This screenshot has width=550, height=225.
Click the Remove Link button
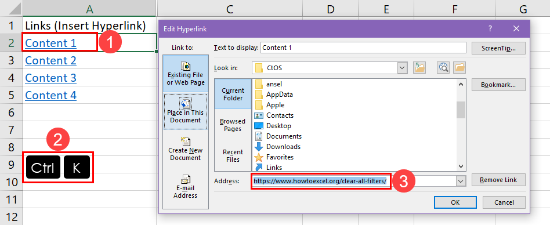coord(498,180)
